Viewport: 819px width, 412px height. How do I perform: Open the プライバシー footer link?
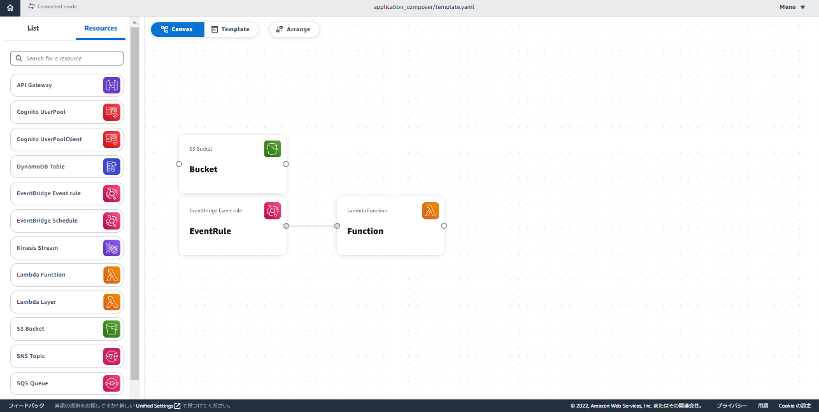pos(732,406)
